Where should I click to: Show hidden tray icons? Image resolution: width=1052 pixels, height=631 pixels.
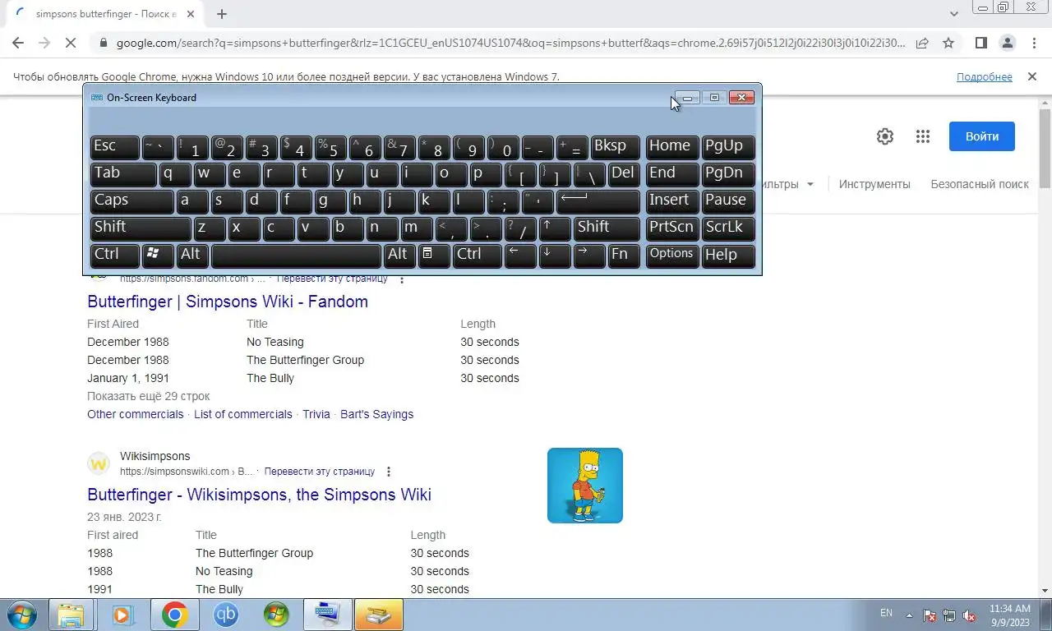909,615
